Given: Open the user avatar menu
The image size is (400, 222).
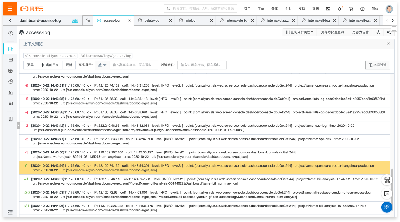Looking at the screenshot, I should [389, 9].
